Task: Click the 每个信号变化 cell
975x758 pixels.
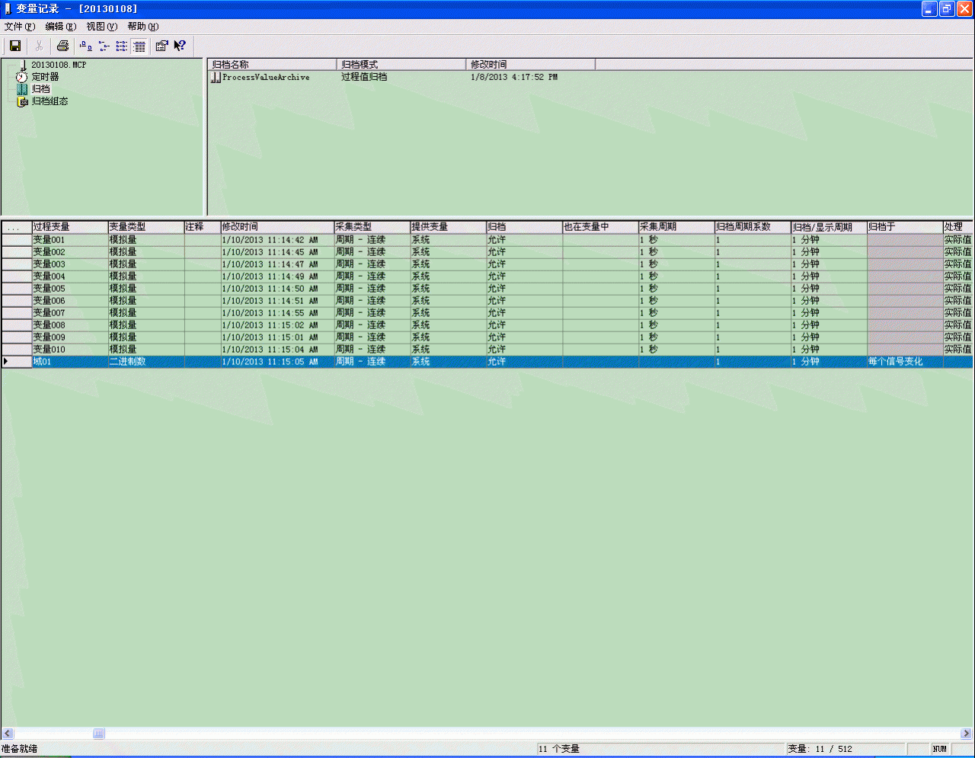Action: coord(905,361)
